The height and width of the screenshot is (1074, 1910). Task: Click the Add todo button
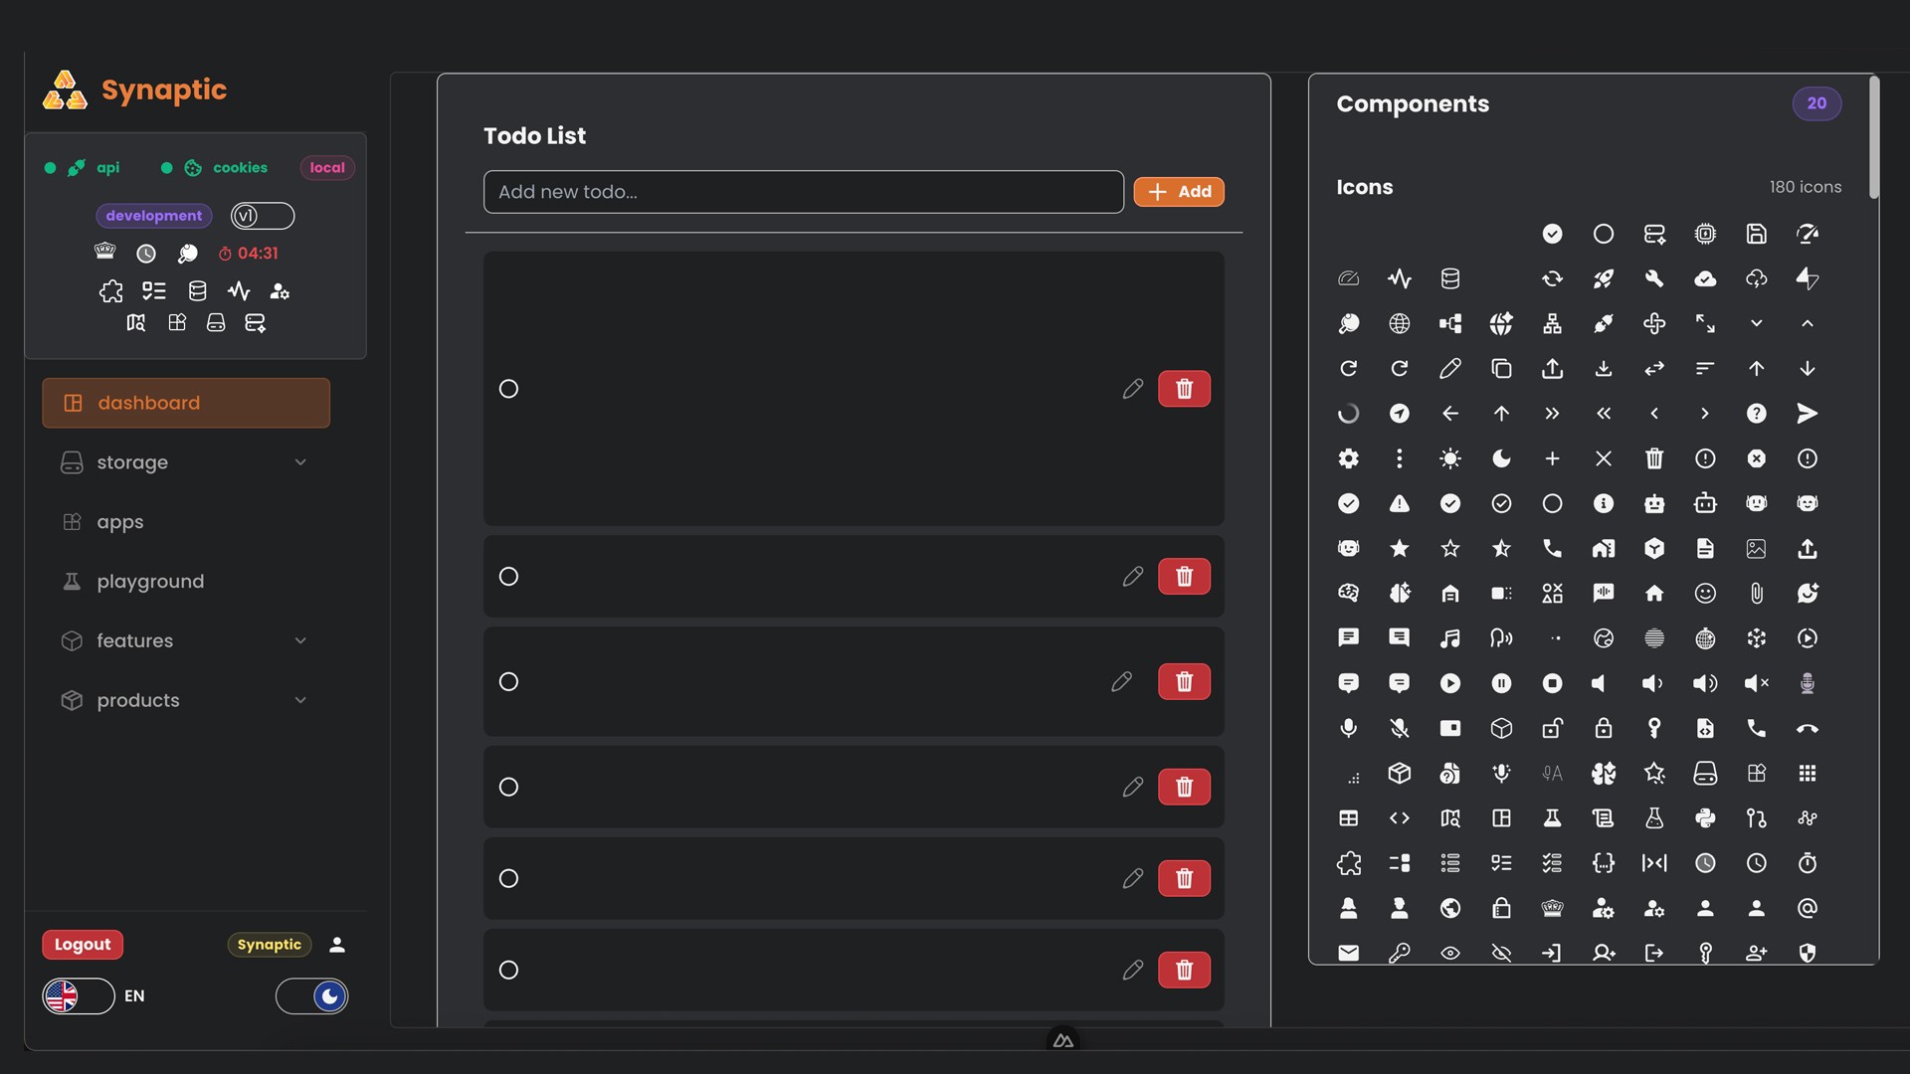click(x=1179, y=192)
